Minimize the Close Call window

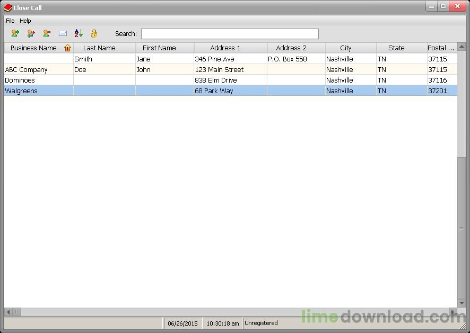(x=432, y=6)
